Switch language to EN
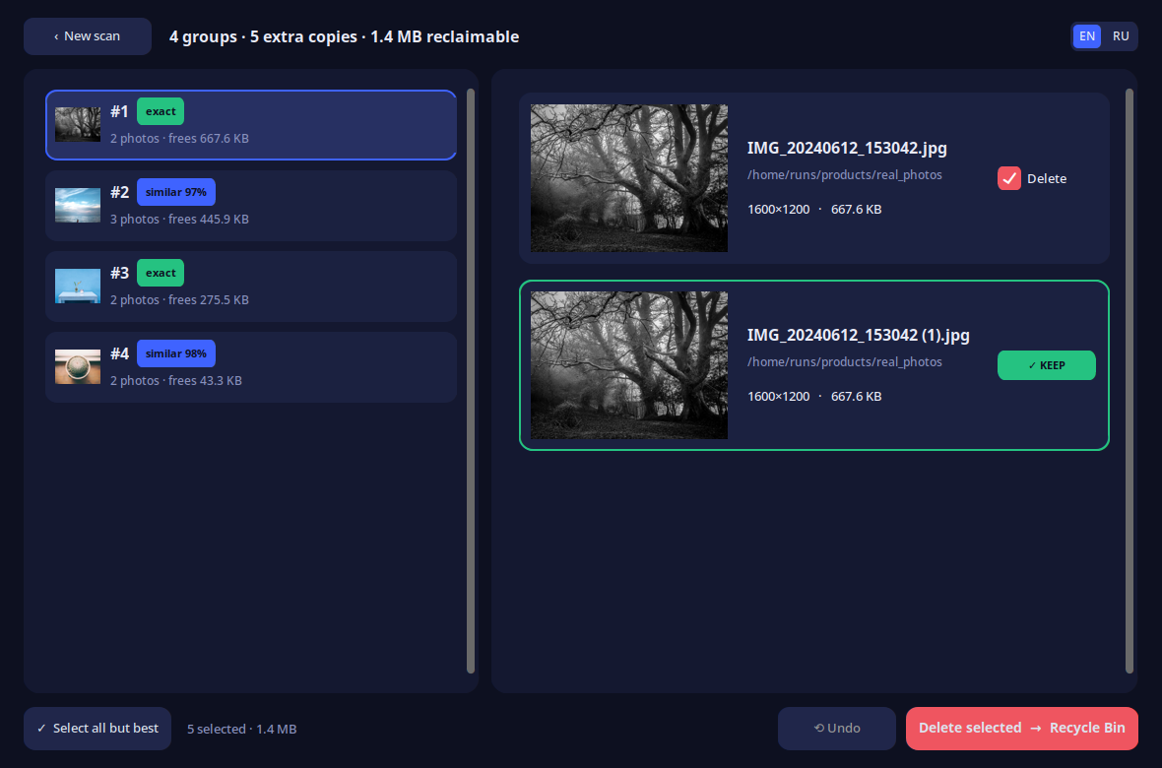1162x768 pixels. tap(1087, 36)
